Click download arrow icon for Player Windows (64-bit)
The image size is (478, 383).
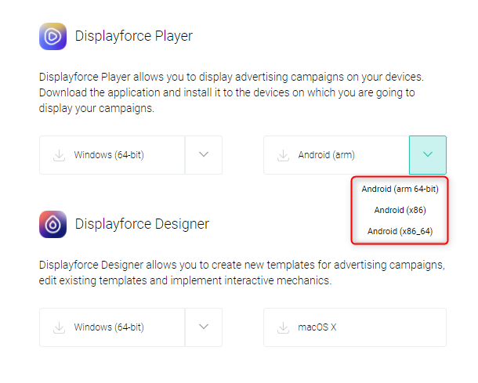[x=59, y=155]
